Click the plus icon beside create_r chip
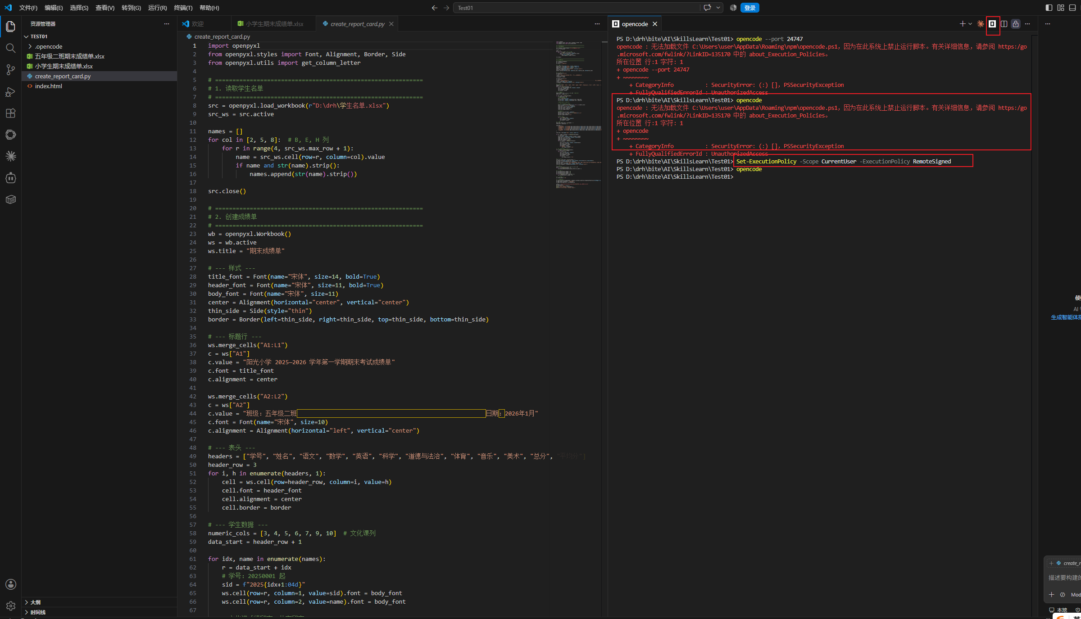1081x619 pixels. (x=1051, y=563)
